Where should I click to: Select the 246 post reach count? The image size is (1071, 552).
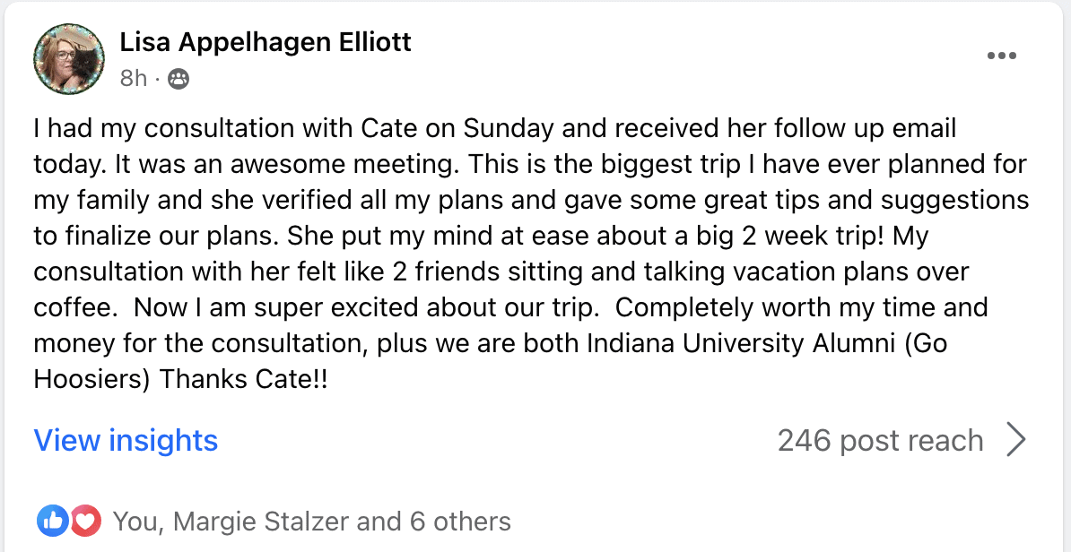pos(880,441)
